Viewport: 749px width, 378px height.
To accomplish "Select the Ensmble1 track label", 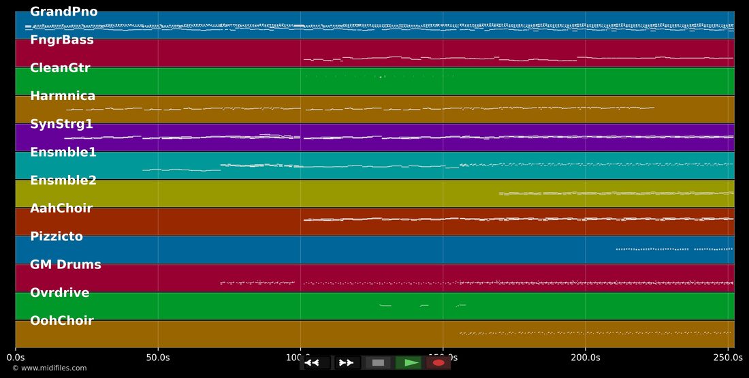I will coord(63,153).
